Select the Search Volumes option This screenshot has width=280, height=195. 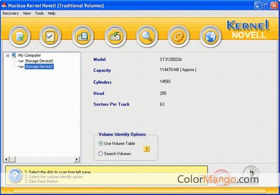coord(115,153)
